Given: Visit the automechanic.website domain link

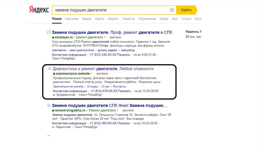Looking at the screenshot, I should (x=73, y=74).
